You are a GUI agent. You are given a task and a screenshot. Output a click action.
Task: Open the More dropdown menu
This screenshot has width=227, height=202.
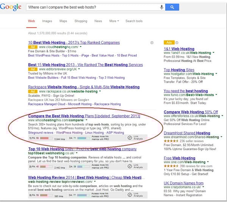[x=114, y=21]
